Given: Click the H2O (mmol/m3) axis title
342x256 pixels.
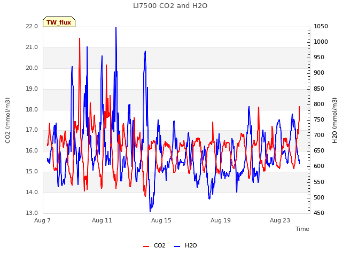Looking at the screenshot, I should click(335, 121).
